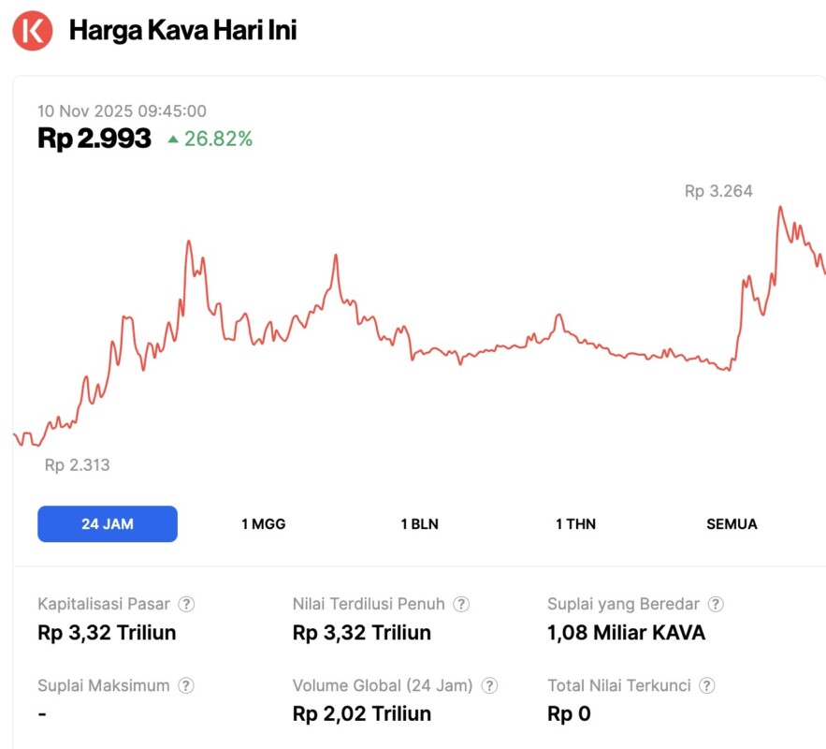Image resolution: width=826 pixels, height=749 pixels.
Task: Switch chart to 1 MGG range
Action: click(263, 524)
